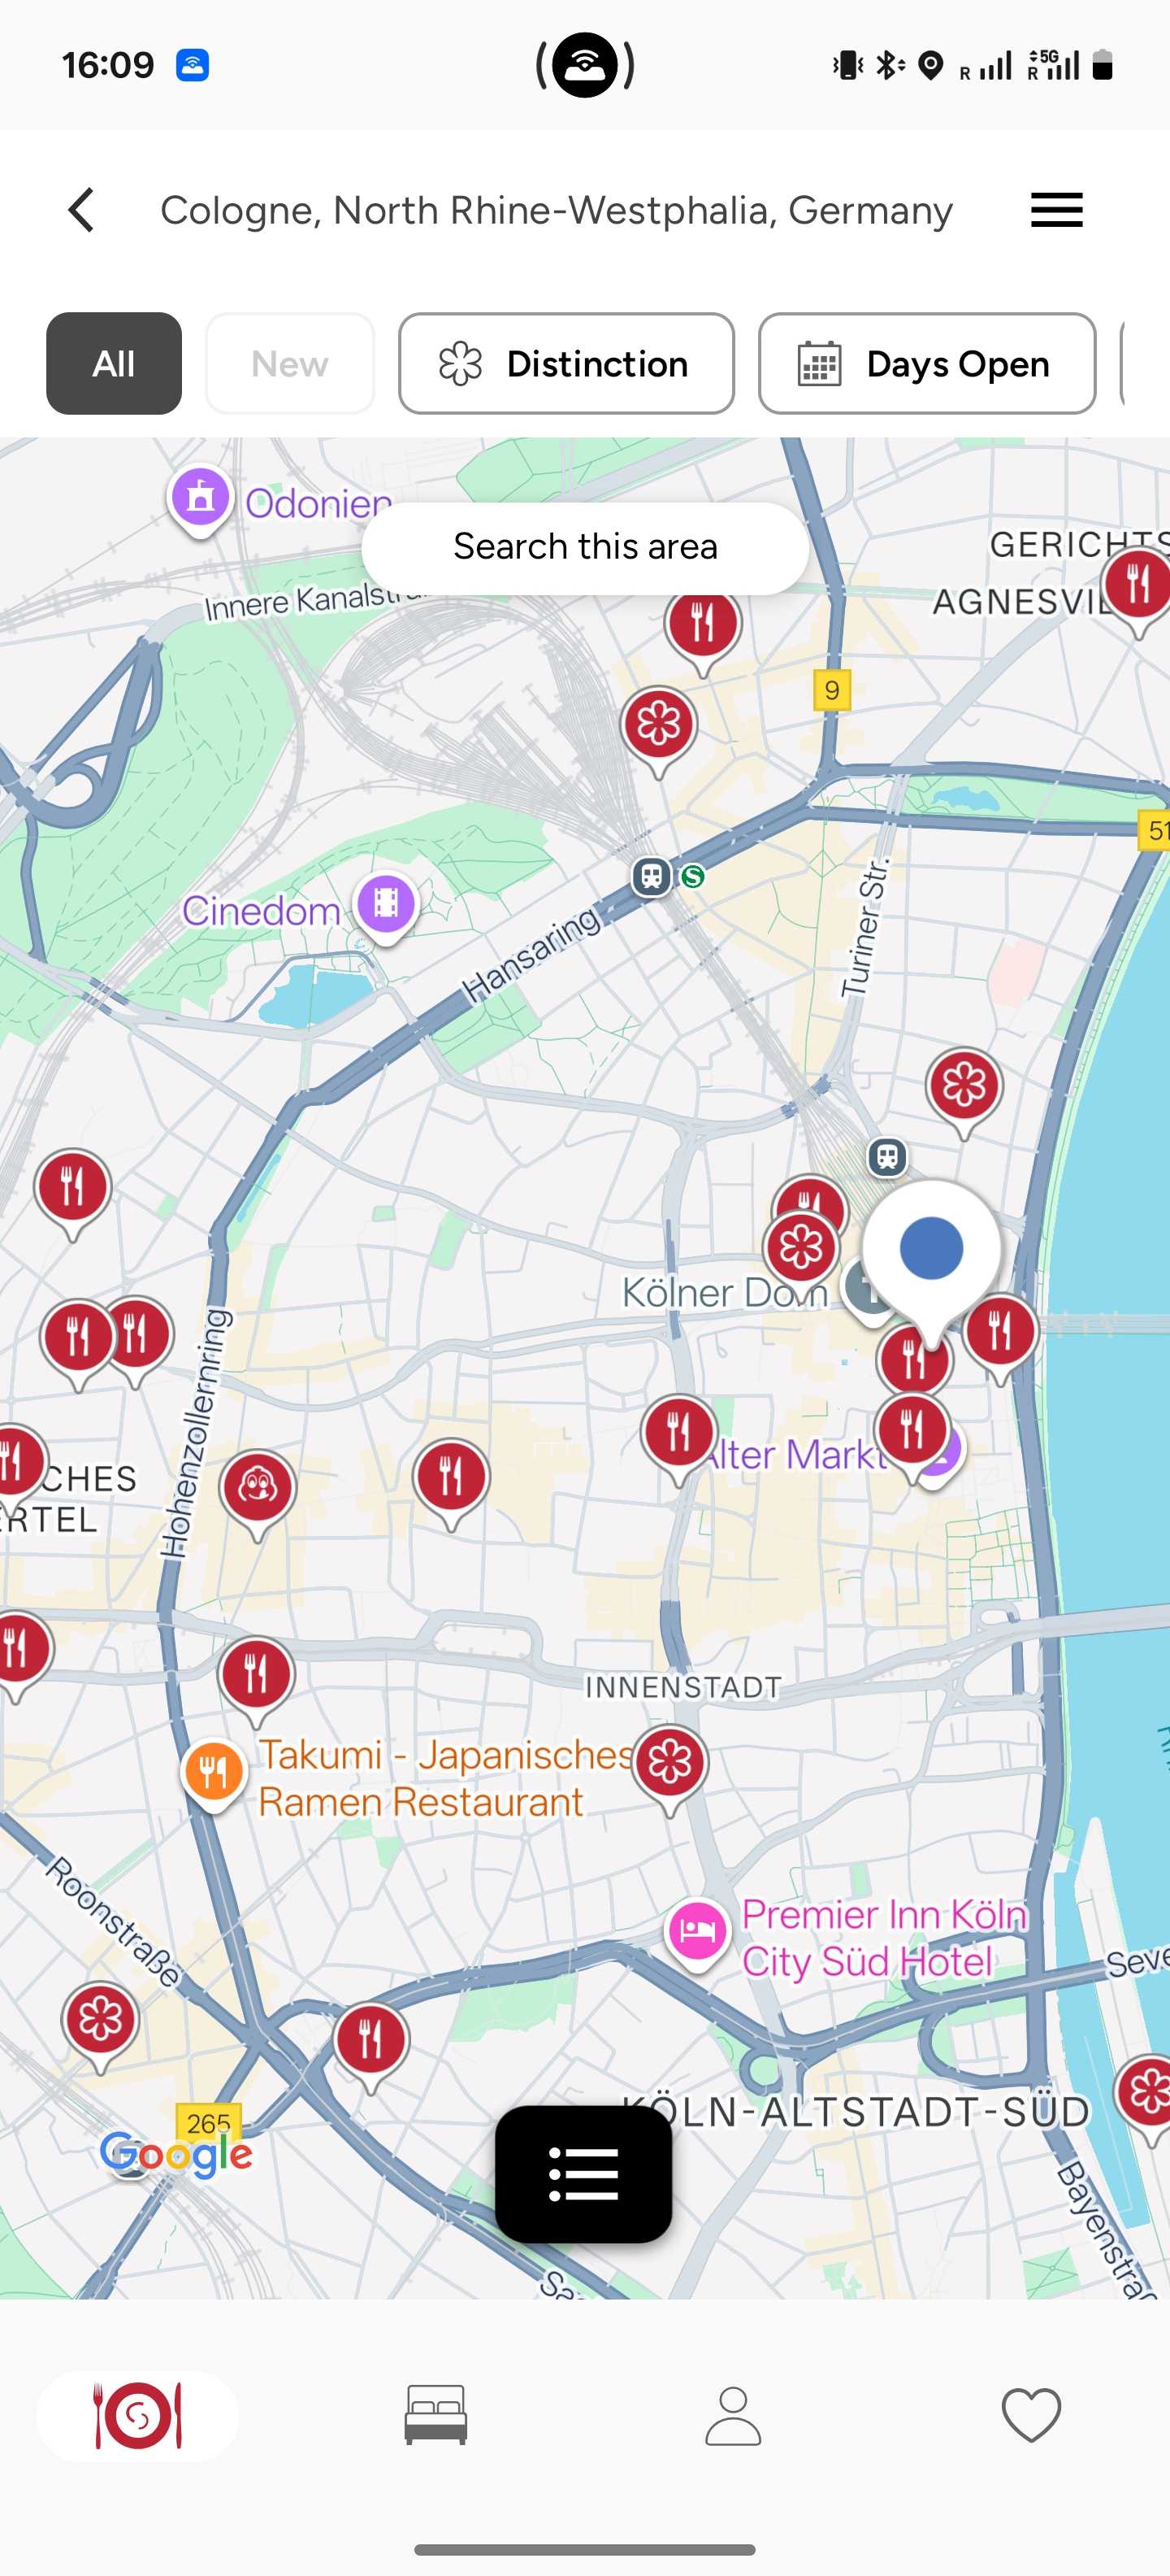
Task: Tap the back arrow icon
Action: 81,210
